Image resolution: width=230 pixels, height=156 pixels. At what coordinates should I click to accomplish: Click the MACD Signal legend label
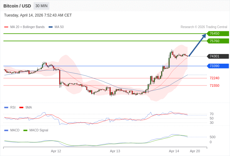pos(39,130)
